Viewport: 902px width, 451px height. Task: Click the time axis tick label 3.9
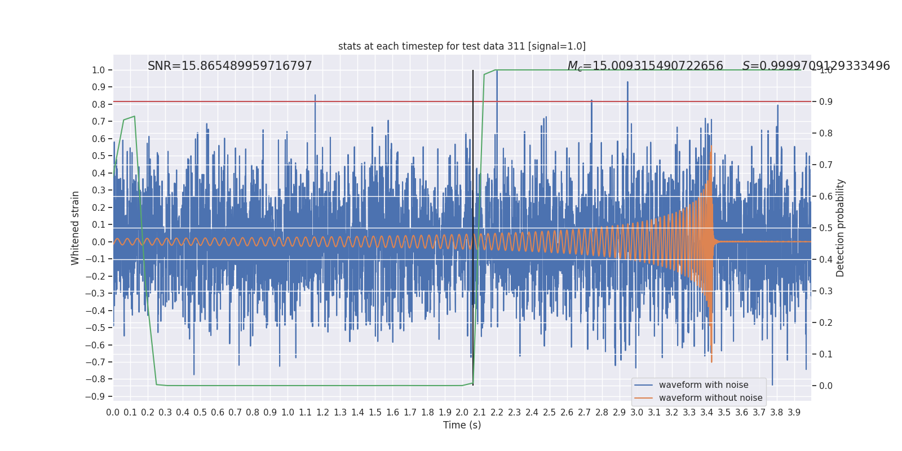(794, 413)
